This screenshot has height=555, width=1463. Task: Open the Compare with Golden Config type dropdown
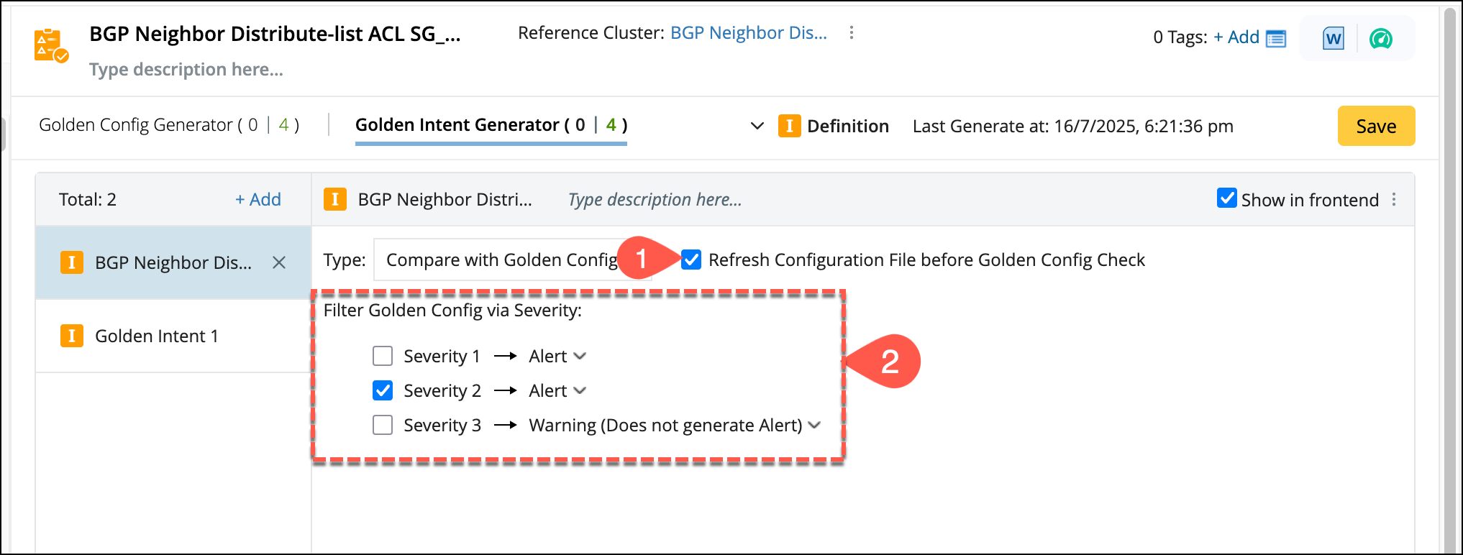point(501,260)
